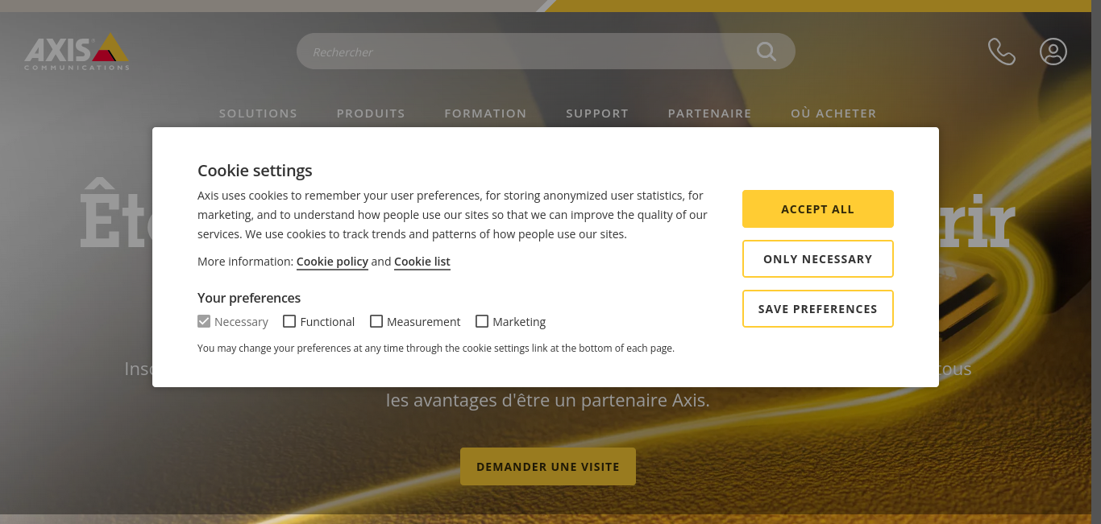This screenshot has width=1101, height=524.
Task: Open the Cookie list link
Action: (422, 262)
